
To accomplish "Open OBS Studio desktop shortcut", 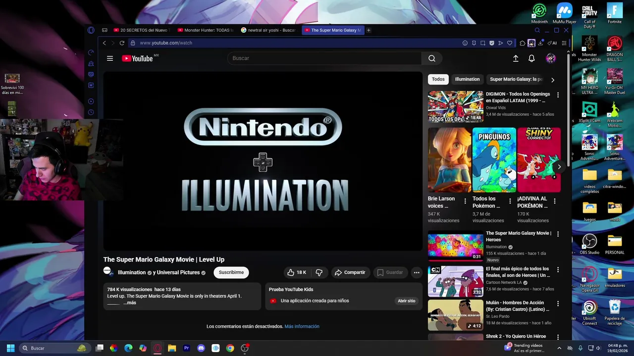I will coord(589,244).
